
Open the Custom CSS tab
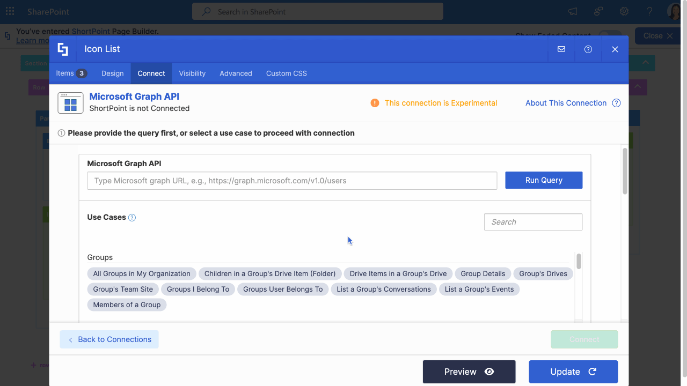(x=287, y=73)
